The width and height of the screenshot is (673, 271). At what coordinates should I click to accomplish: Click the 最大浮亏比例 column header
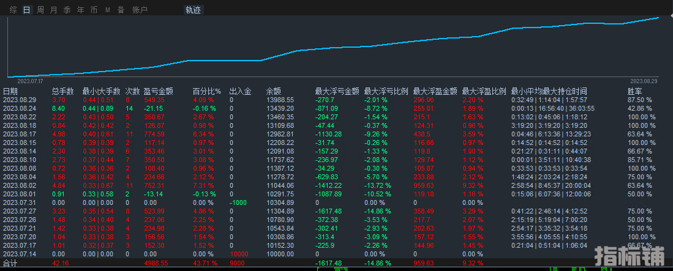click(386, 91)
